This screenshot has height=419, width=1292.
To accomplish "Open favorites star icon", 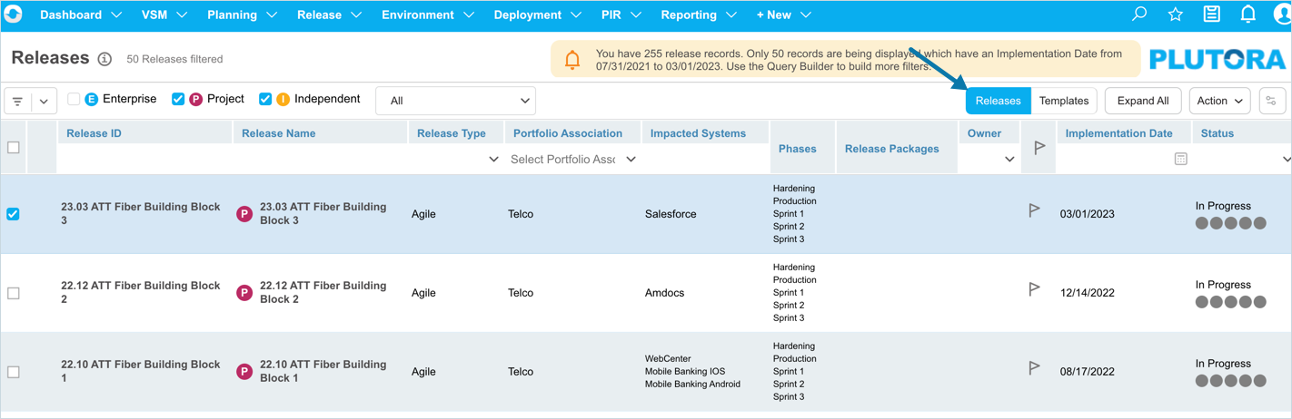I will click(1175, 15).
